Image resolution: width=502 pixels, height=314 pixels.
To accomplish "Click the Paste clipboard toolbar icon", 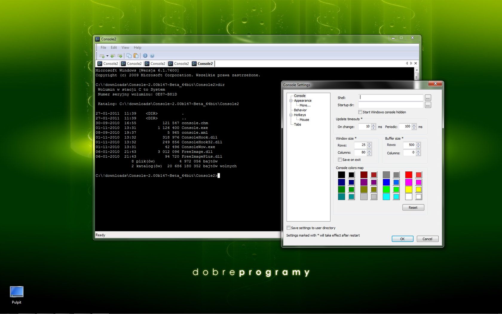I will (136, 56).
